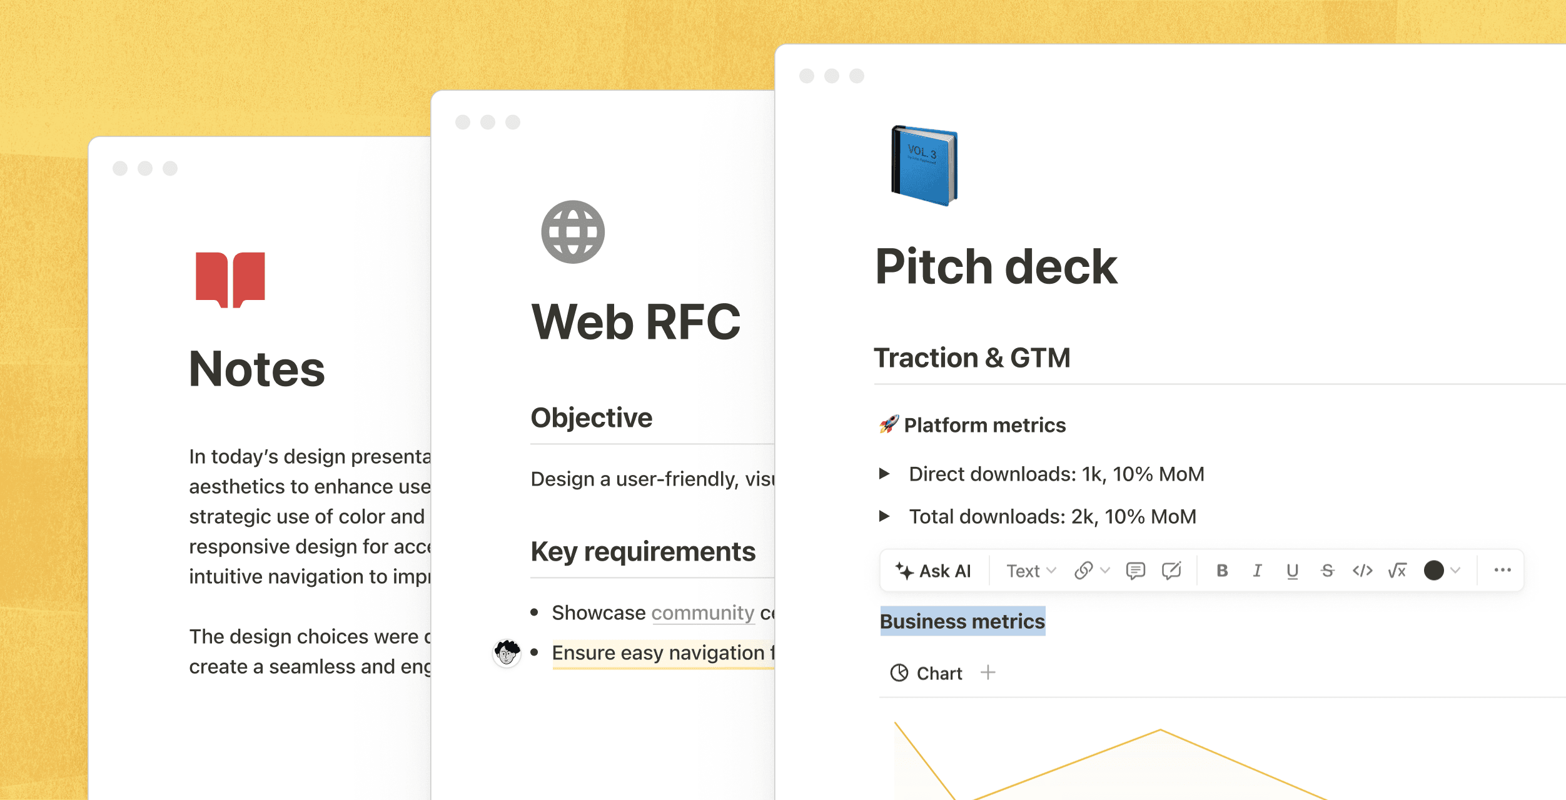Click the highlighted Ensure easy navigation bullet

(x=664, y=653)
